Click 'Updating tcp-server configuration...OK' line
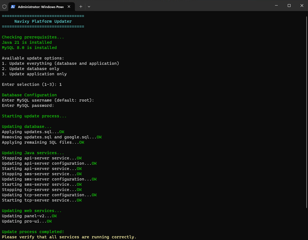 pyautogui.click(x=49, y=195)
